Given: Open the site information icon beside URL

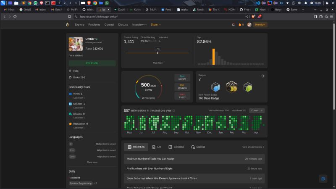Looking at the screenshot, I should (76, 16).
